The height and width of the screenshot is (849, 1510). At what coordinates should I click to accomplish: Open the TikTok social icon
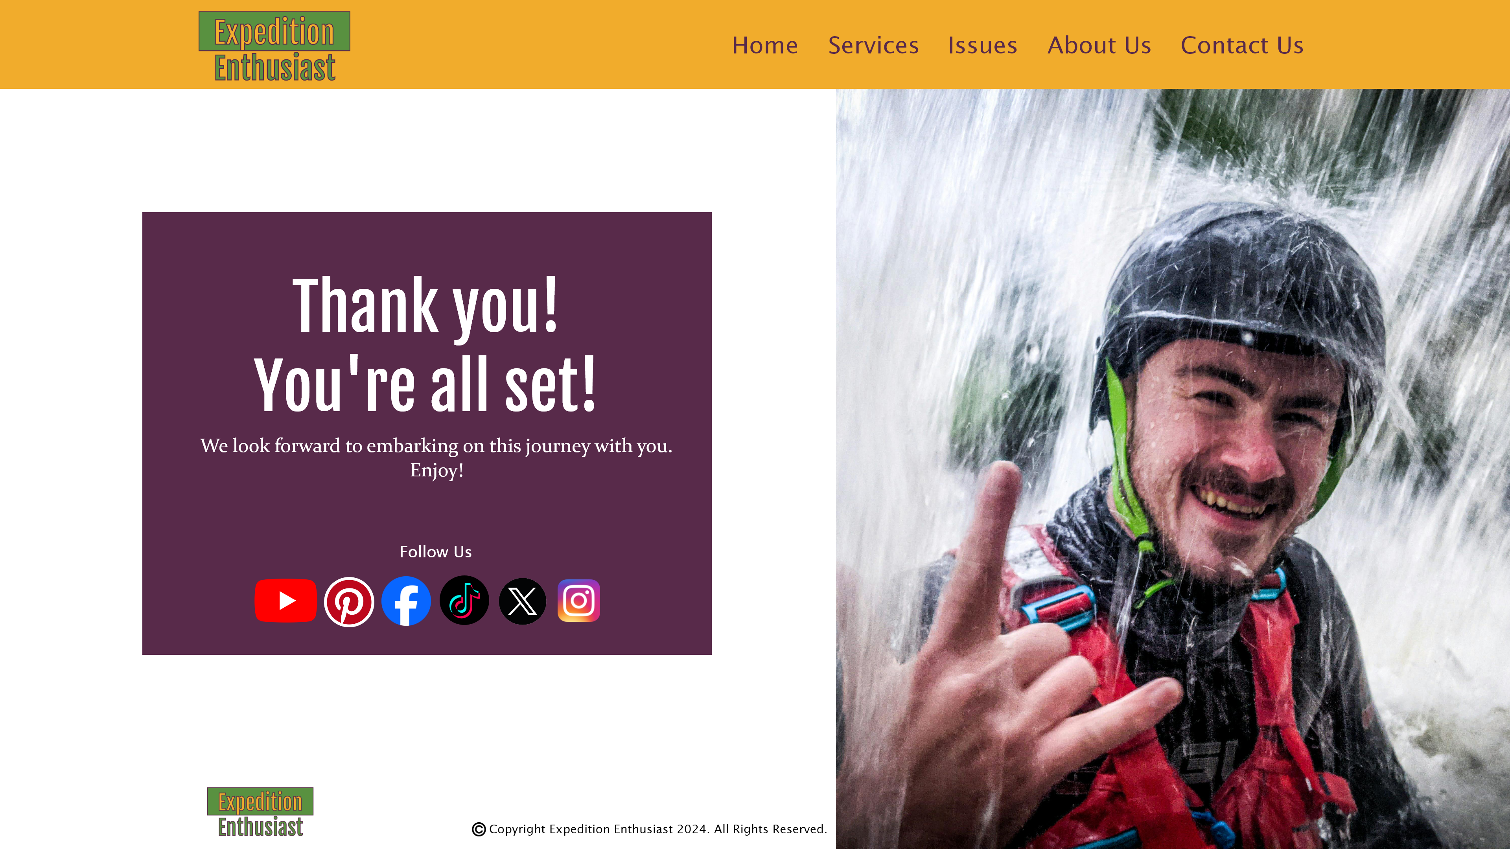[x=464, y=601]
